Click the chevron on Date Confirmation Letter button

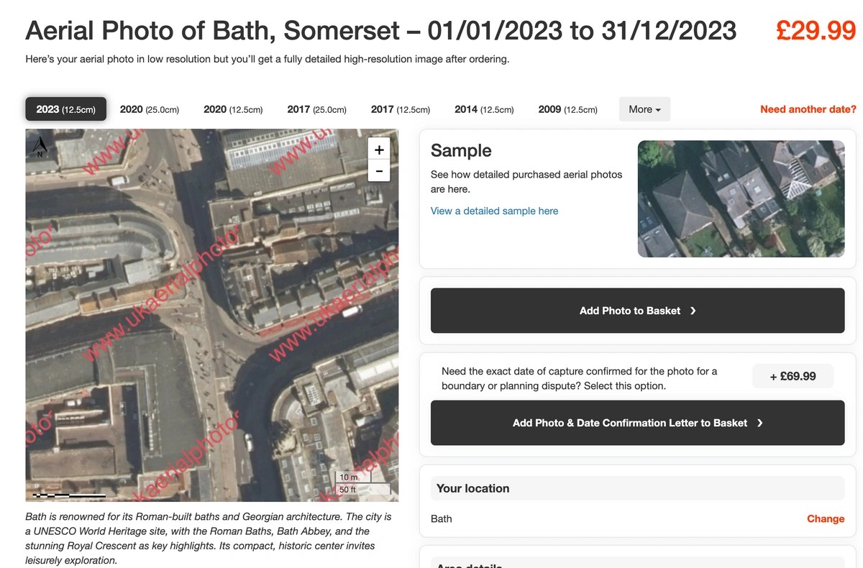coord(760,423)
